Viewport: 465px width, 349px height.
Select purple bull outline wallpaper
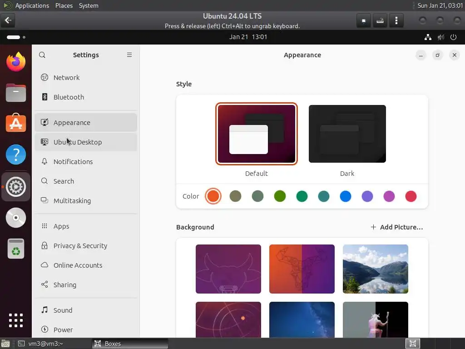(228, 269)
